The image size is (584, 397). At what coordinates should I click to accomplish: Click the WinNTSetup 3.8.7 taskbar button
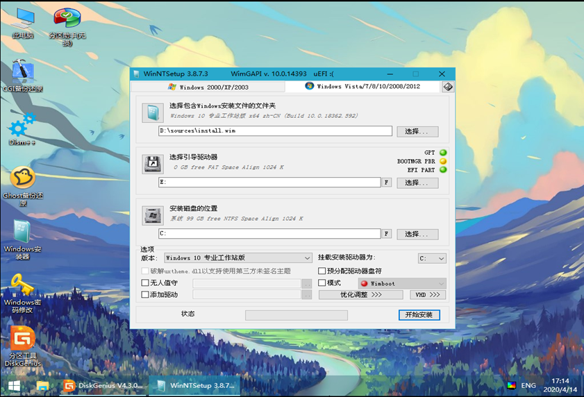coord(194,386)
